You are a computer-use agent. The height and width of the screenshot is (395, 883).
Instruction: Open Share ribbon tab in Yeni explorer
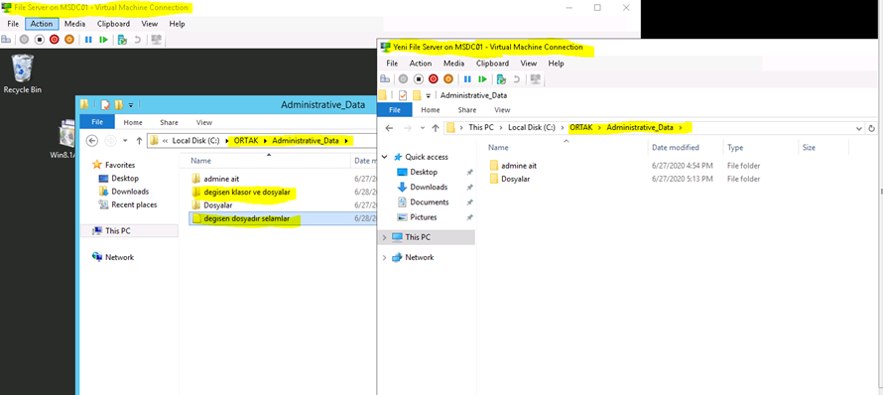pyautogui.click(x=467, y=110)
